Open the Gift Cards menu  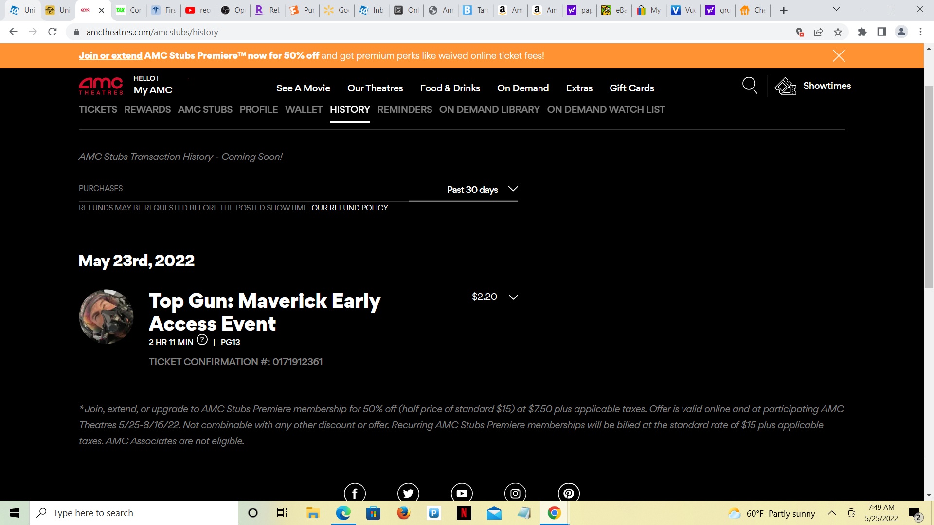click(631, 88)
